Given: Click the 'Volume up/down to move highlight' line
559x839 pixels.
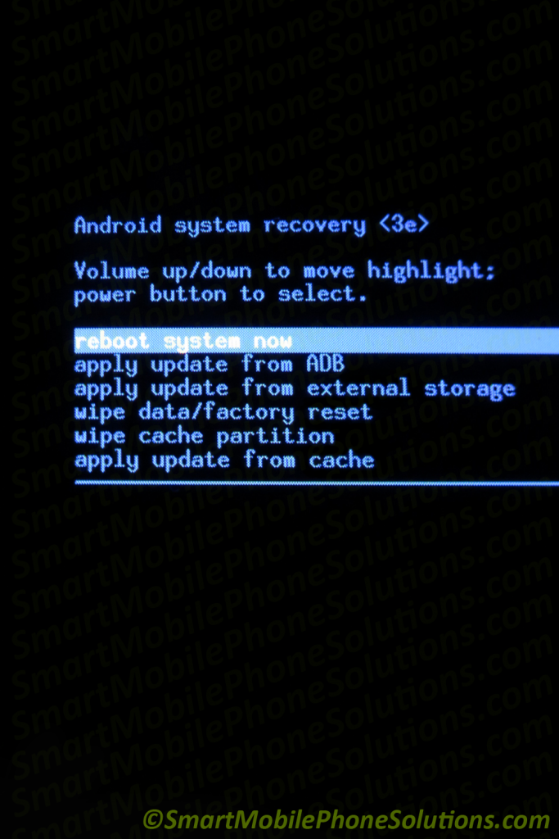Looking at the screenshot, I should 285,270.
